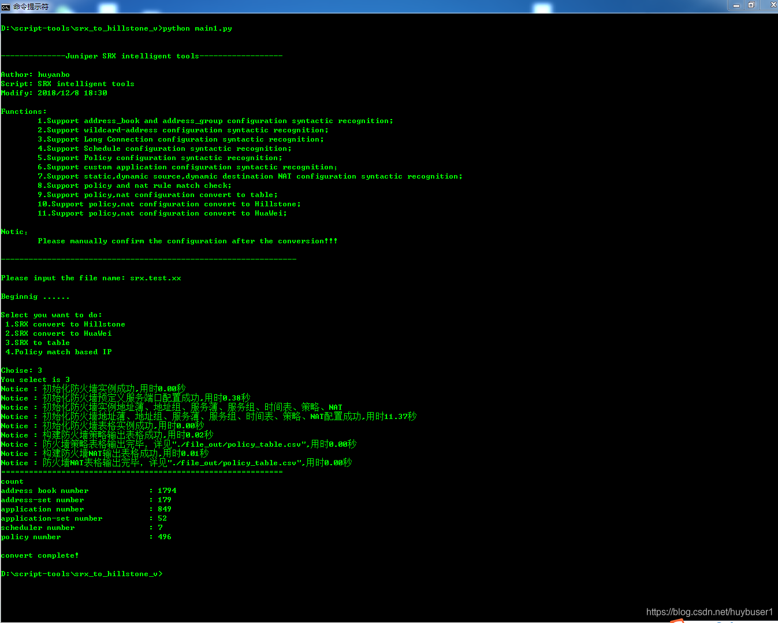Viewport: 778px width, 623px height.
Task: Minimize the command prompt window
Action: 736,5
